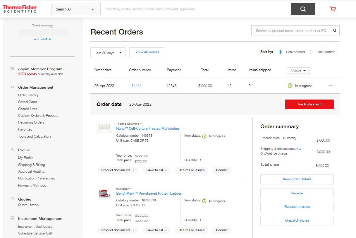Expand Save to list for Nunc Multidishes
The height and width of the screenshot is (238, 356).
coord(157,170)
